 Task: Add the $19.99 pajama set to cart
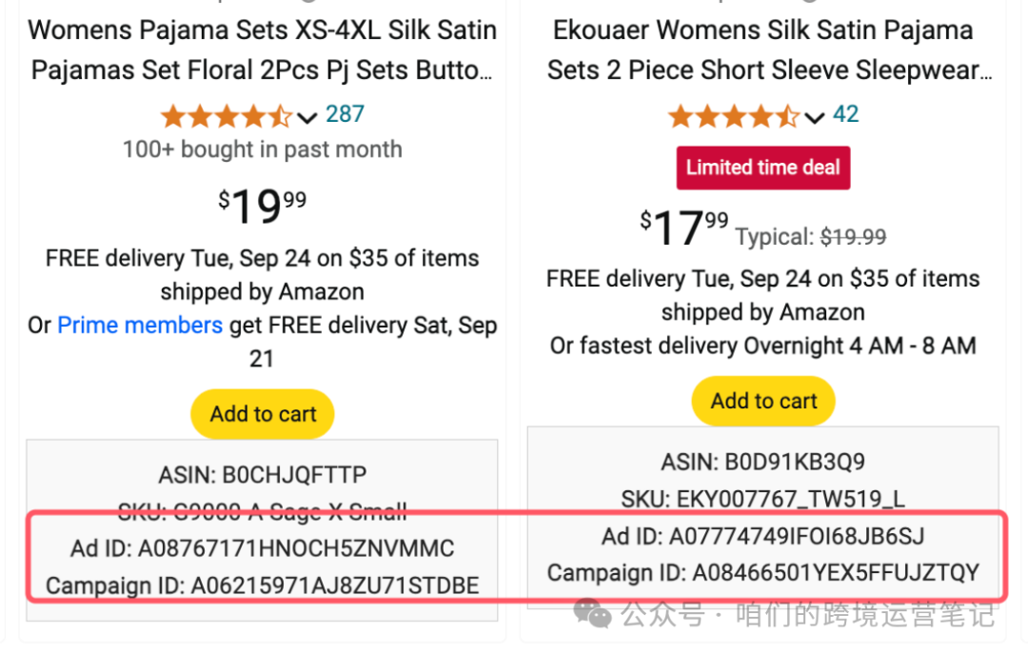pyautogui.click(x=263, y=414)
